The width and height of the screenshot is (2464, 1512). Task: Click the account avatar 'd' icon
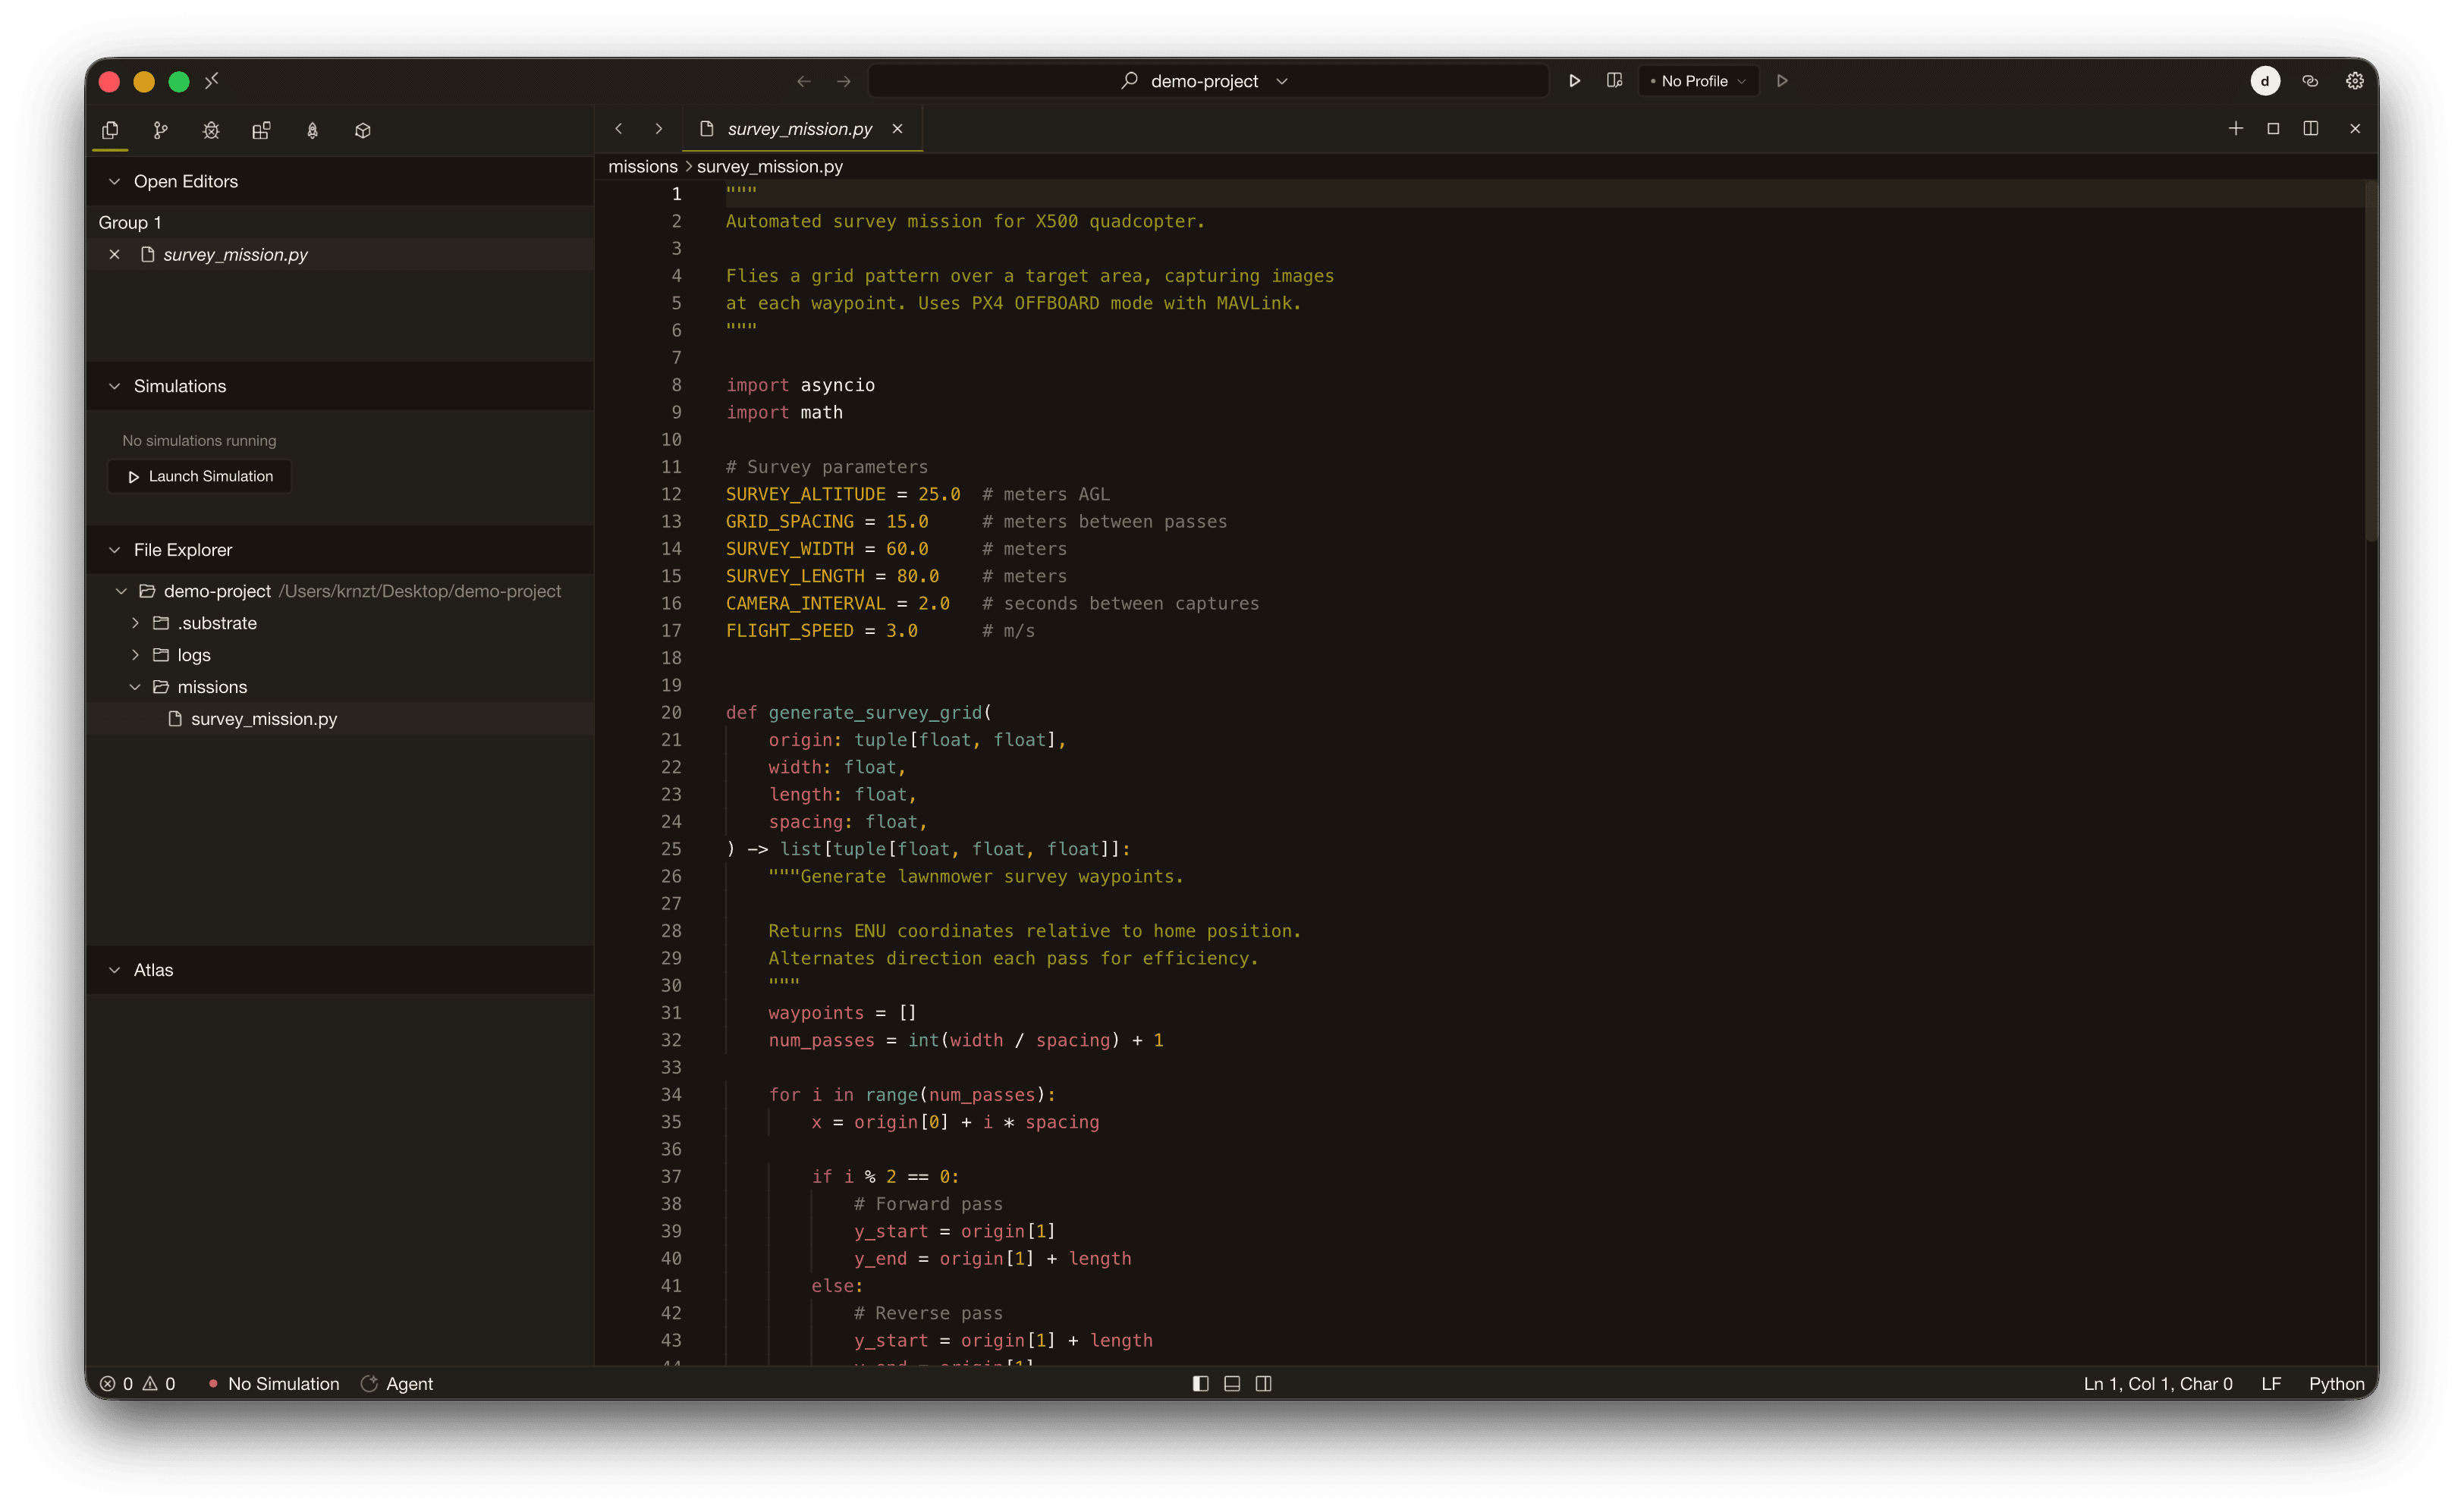(x=2265, y=81)
